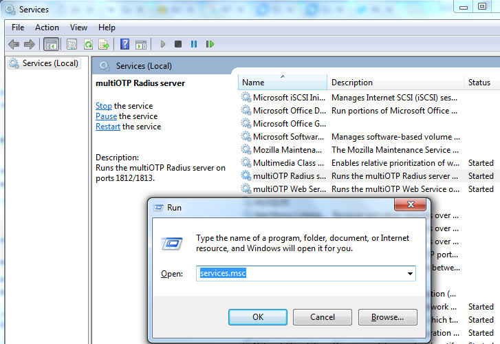
Task: Open the Help toolbar icon
Action: pos(124,44)
